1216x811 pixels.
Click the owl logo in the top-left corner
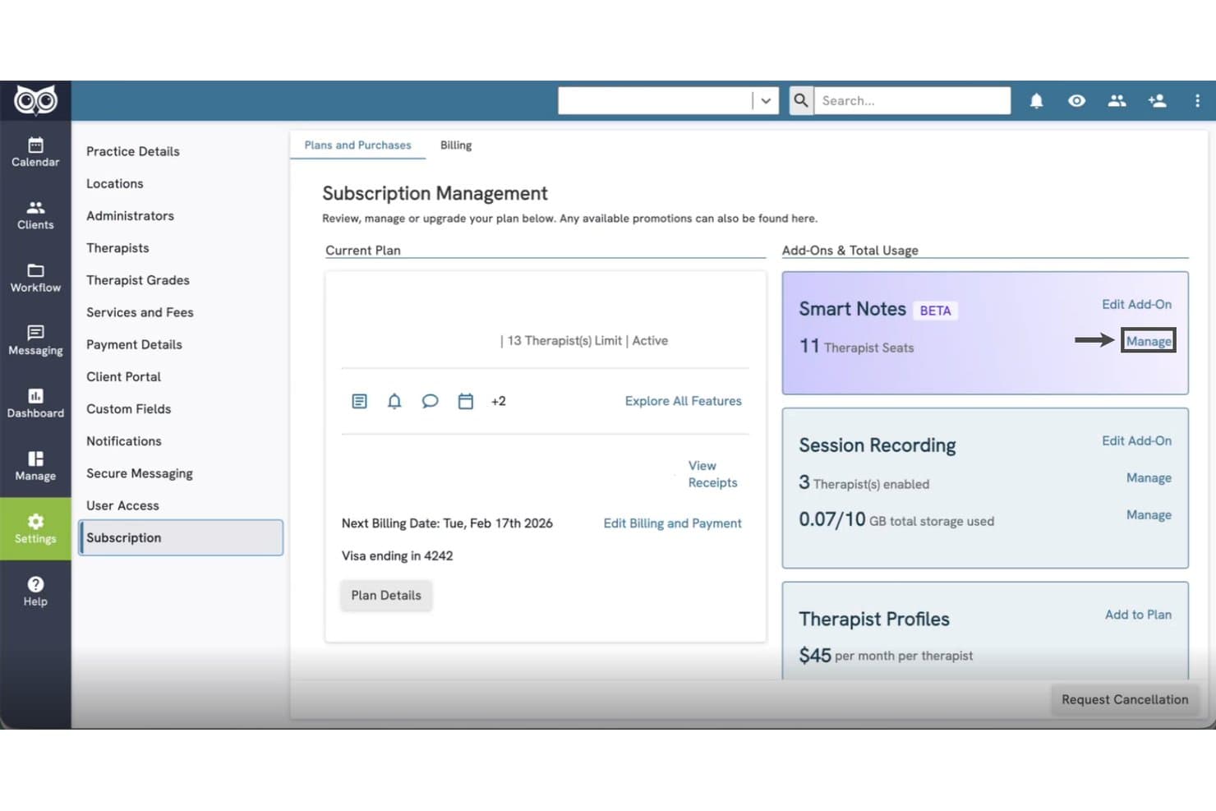pos(35,100)
